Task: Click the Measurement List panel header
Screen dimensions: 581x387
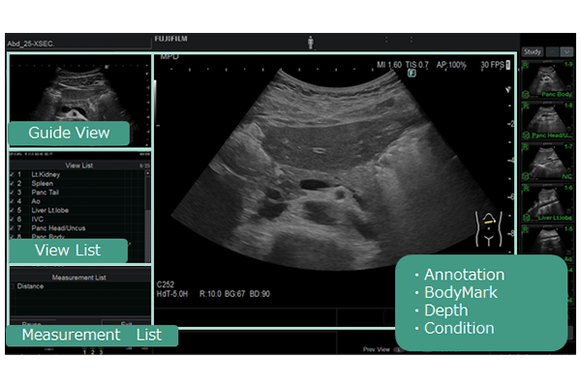Action: [x=79, y=278]
